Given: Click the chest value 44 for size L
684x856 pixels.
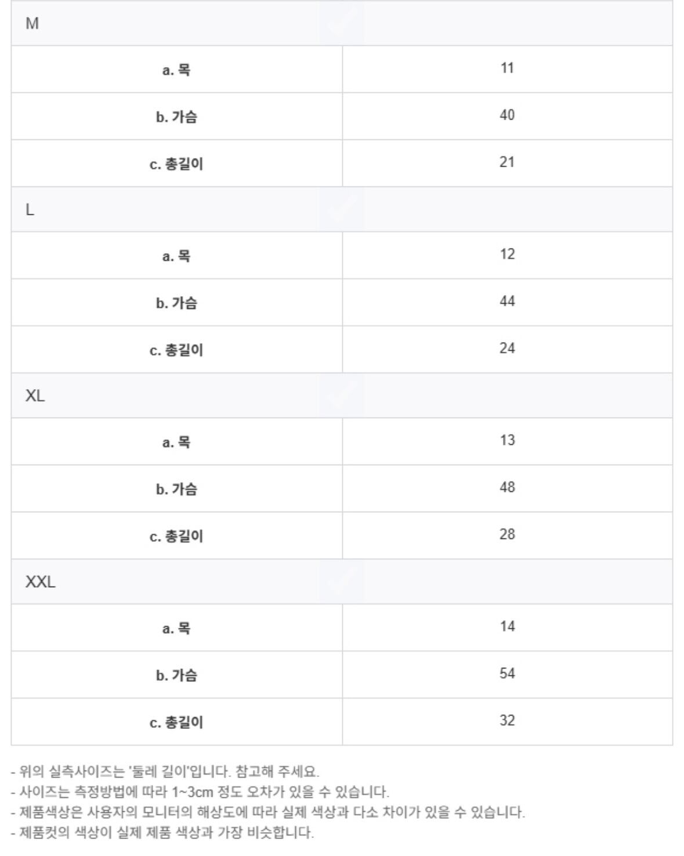Looking at the screenshot, I should click(x=507, y=301).
